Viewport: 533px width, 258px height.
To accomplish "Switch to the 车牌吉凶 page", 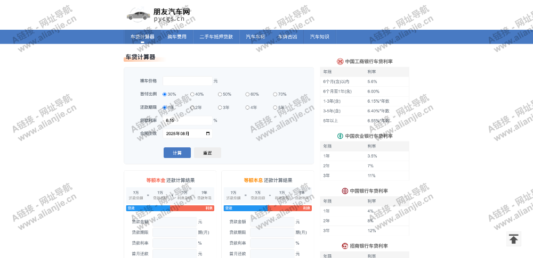I will pyautogui.click(x=287, y=37).
